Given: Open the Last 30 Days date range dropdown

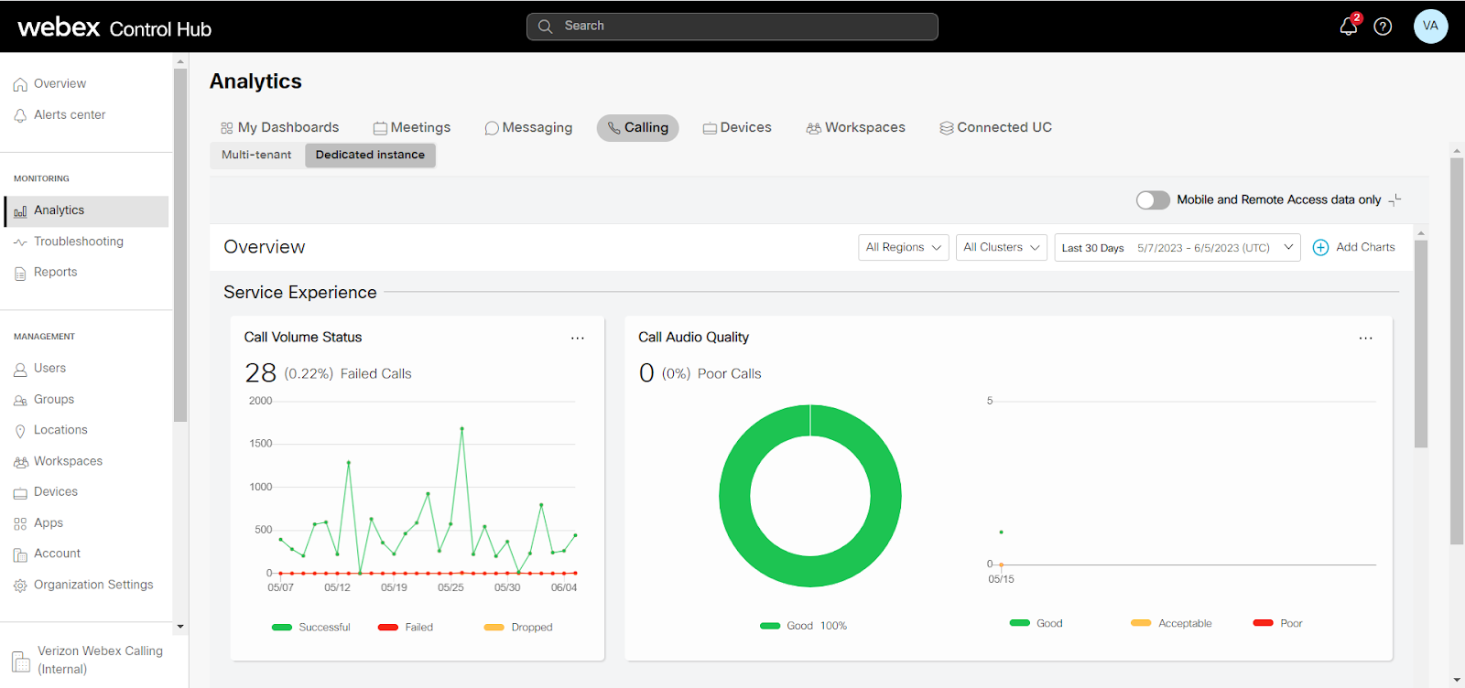Looking at the screenshot, I should click(x=1177, y=247).
